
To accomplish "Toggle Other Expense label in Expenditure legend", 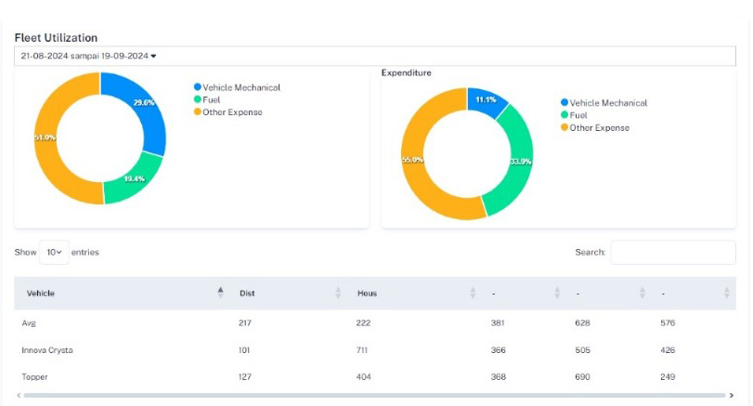I will (599, 128).
